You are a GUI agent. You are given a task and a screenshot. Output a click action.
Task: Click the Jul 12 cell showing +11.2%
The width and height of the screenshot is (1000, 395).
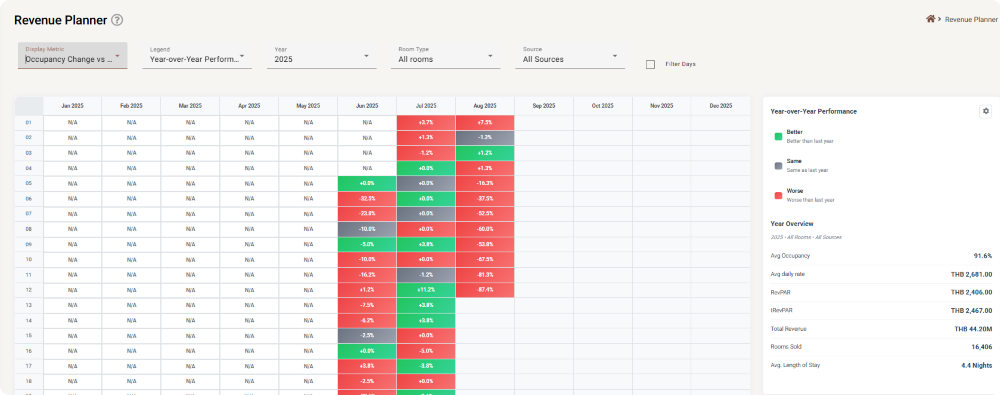point(426,290)
